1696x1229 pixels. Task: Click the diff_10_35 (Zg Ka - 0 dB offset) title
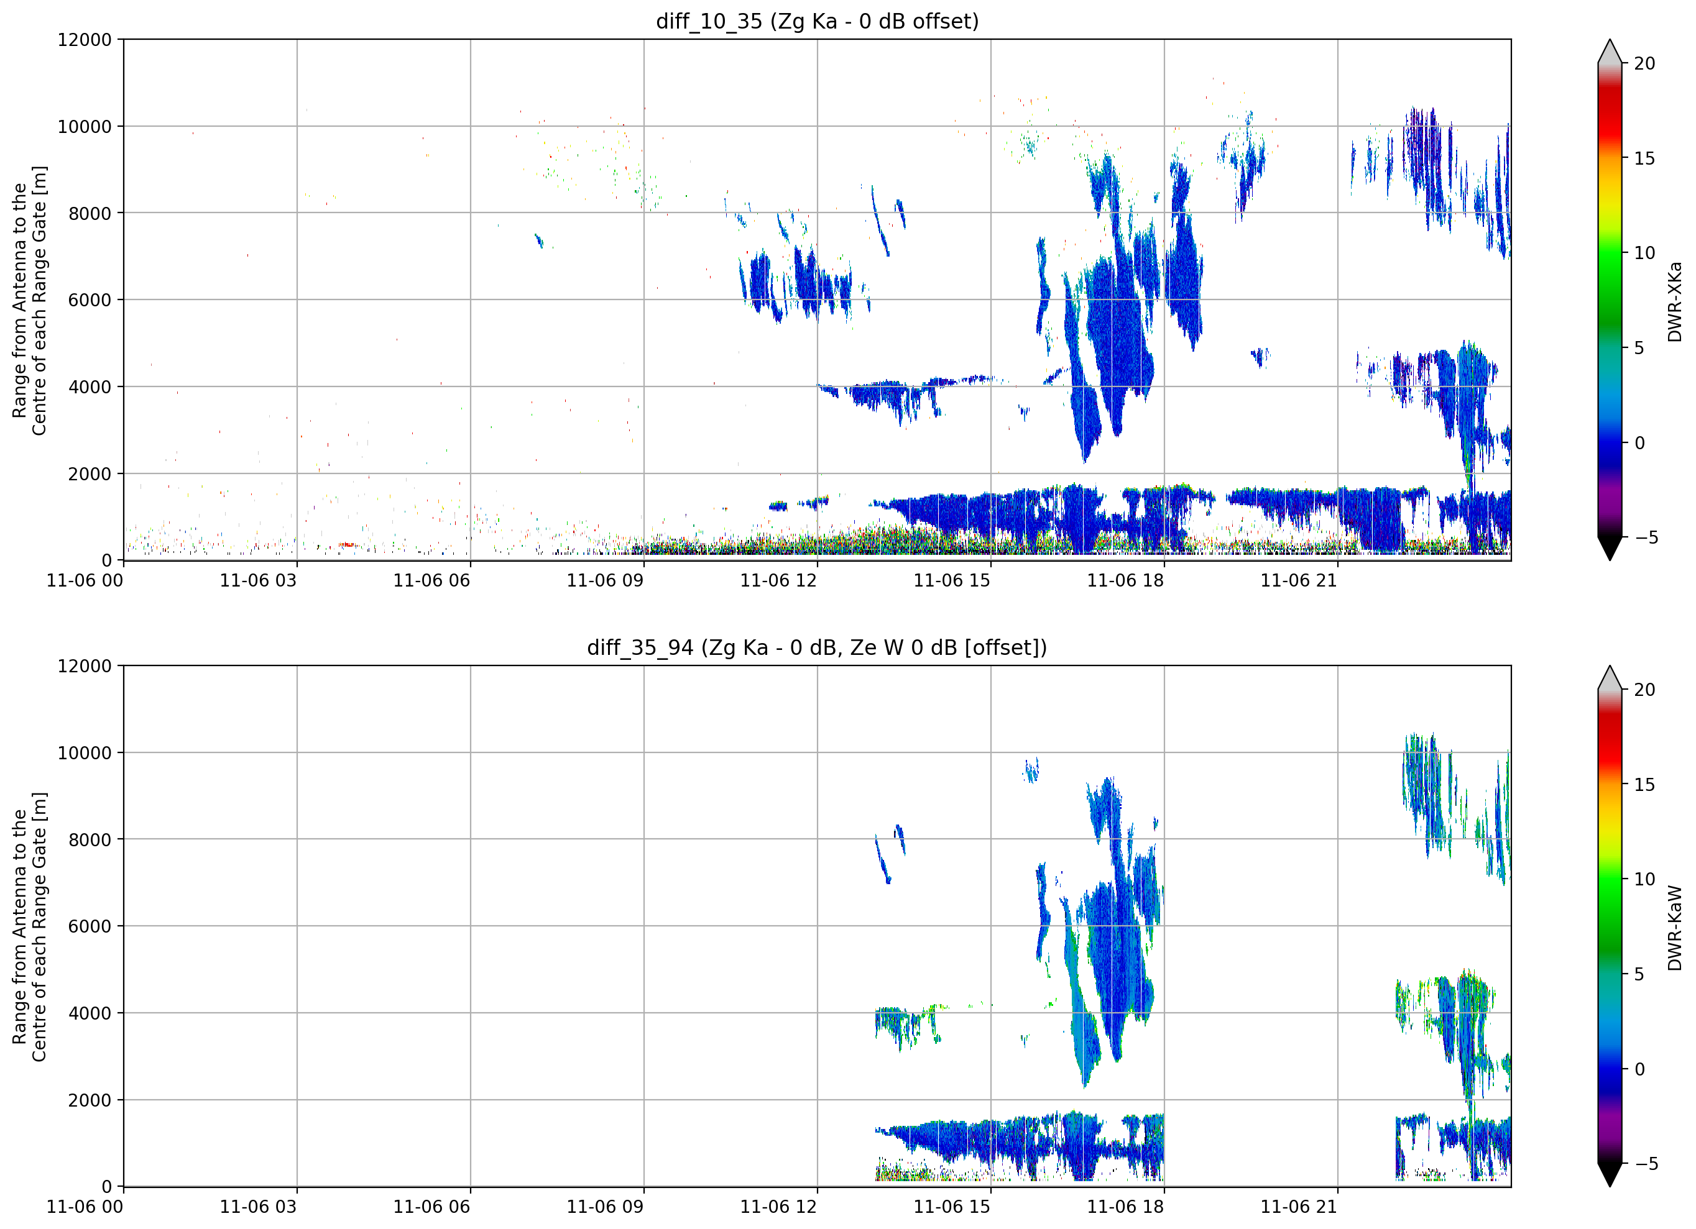tap(818, 21)
